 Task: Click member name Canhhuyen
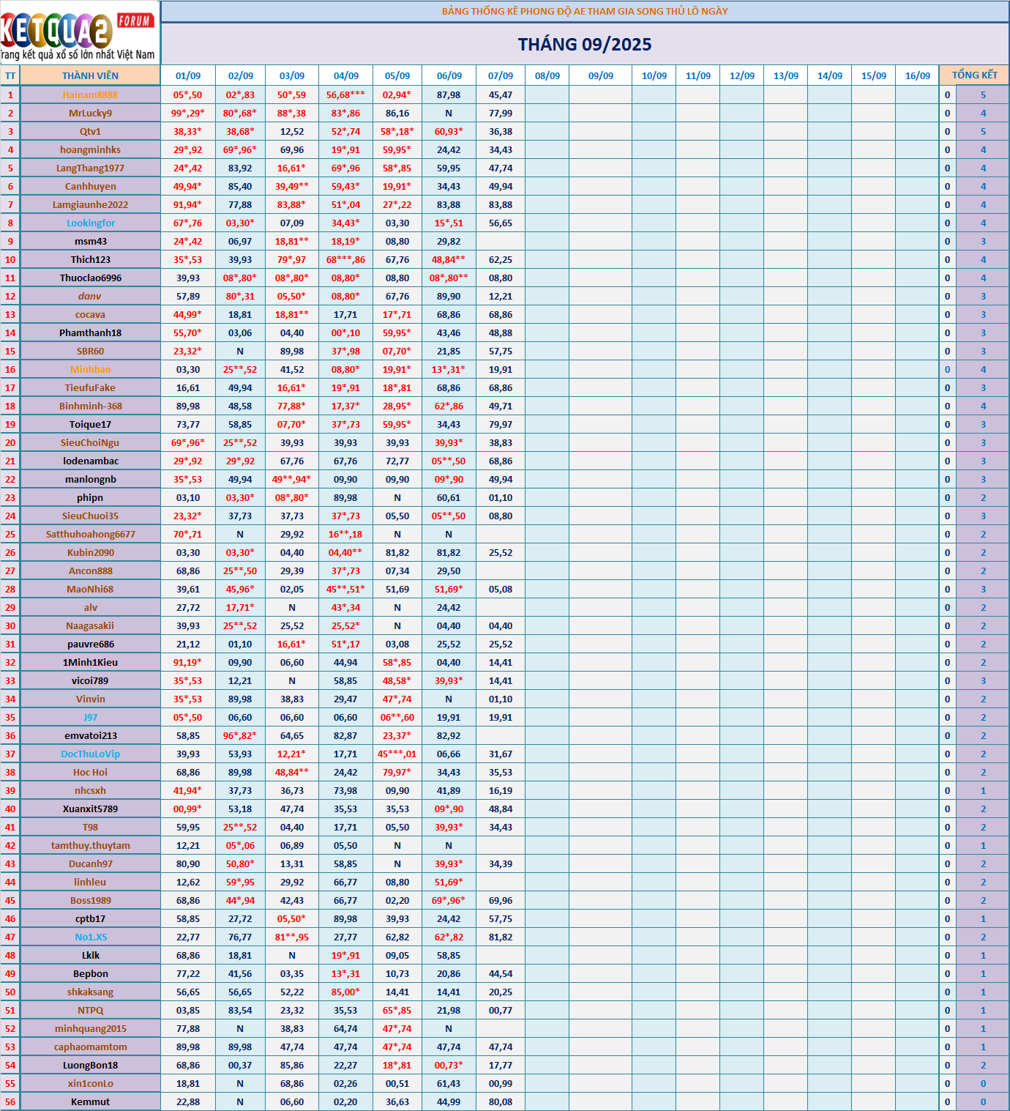[90, 186]
